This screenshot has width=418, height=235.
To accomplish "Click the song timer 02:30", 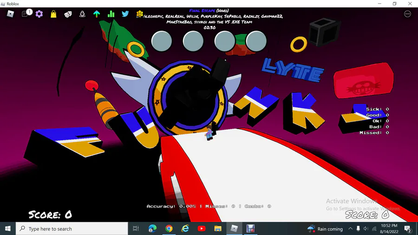I will tap(209, 27).
